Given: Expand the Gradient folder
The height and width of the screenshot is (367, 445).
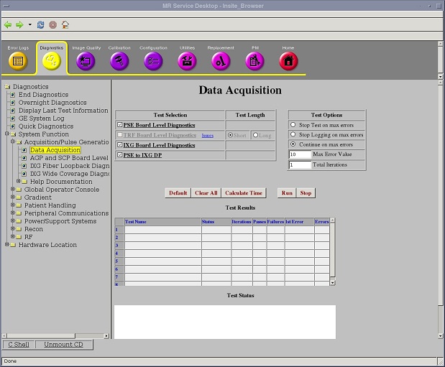Looking at the screenshot, I should [13, 198].
